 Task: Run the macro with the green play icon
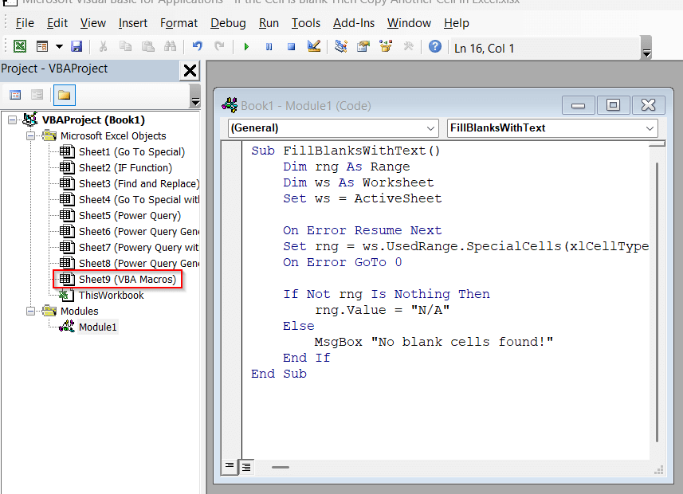coord(246,47)
